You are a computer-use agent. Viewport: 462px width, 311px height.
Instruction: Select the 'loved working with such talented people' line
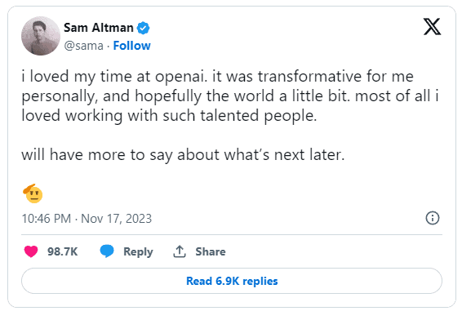(x=169, y=115)
